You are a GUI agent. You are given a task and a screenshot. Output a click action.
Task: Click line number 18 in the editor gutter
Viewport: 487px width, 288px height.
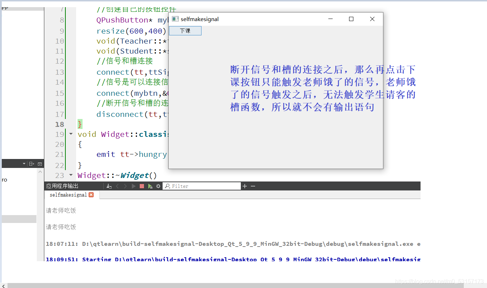[x=60, y=124]
